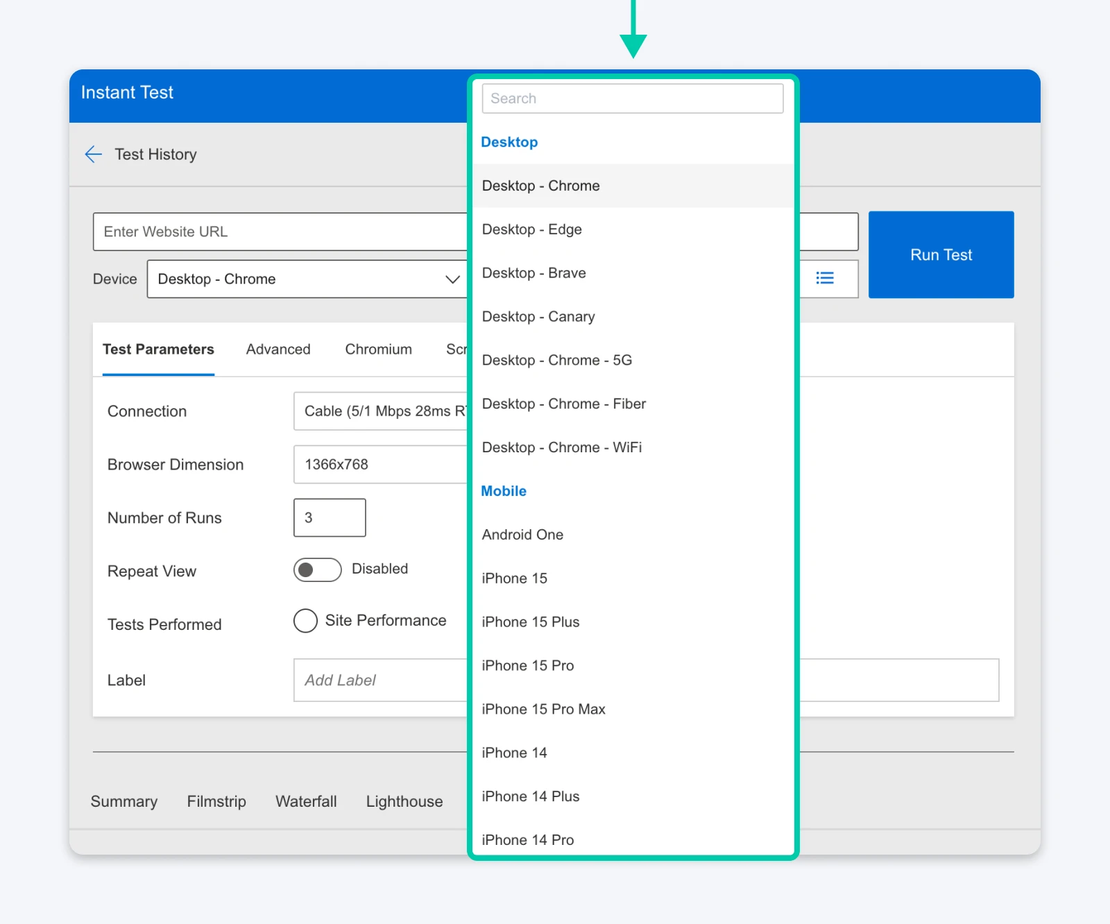Open the Connection speed dropdown
This screenshot has width=1110, height=924.
382,411
